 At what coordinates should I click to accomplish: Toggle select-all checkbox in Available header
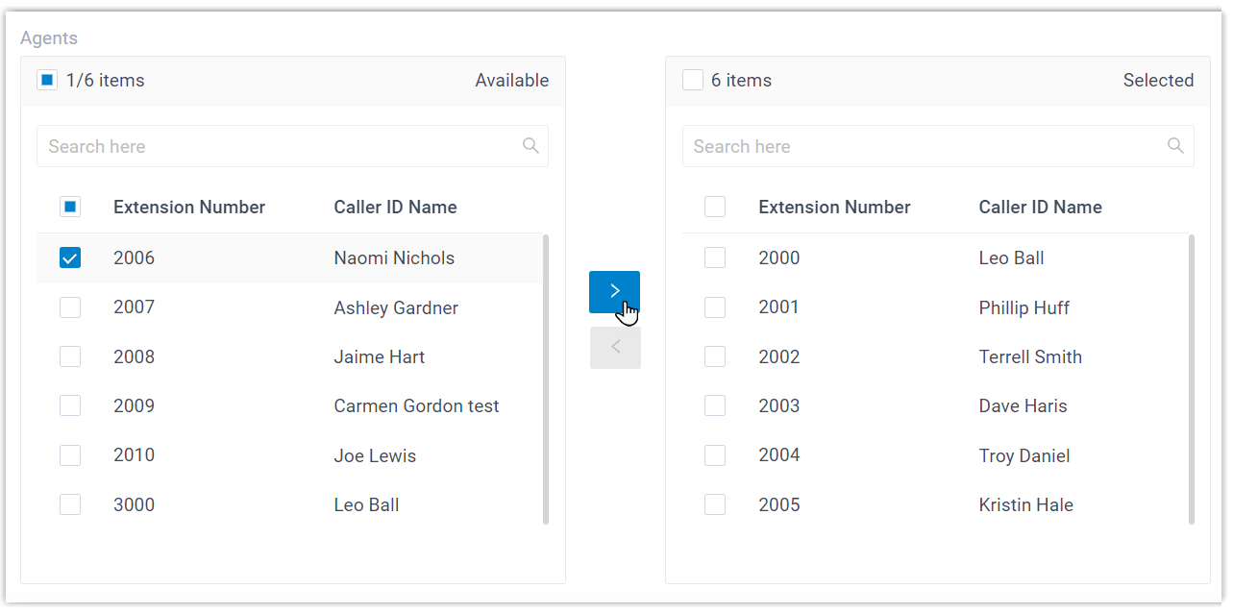click(47, 81)
